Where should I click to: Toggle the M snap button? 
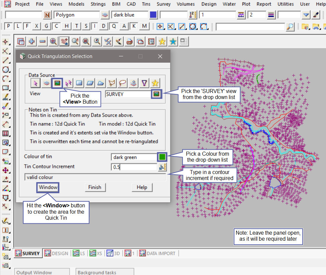(x=144, y=26)
